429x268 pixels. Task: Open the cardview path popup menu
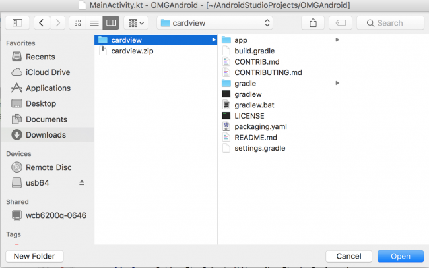tap(214, 23)
